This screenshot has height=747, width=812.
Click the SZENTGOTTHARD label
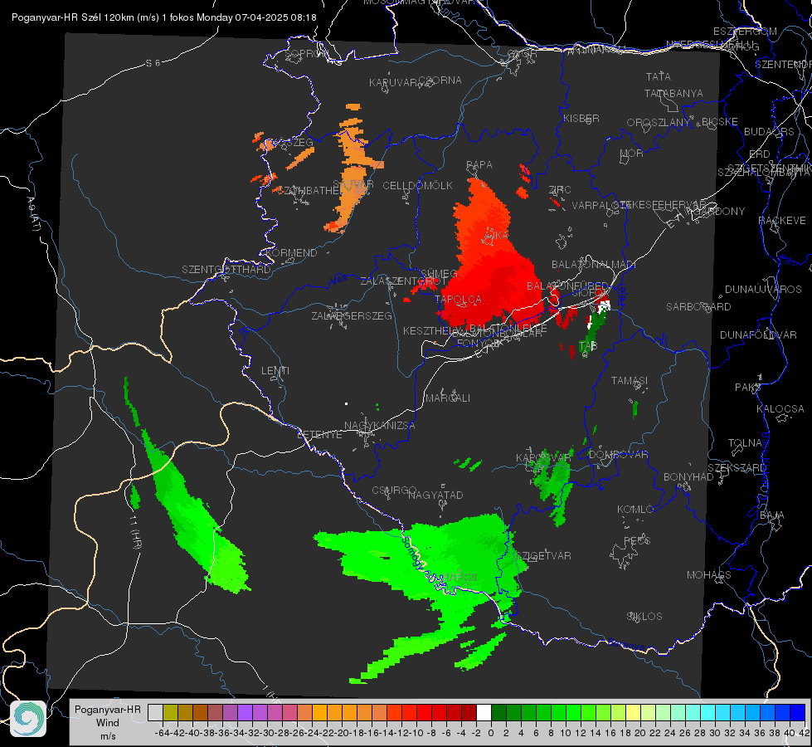(x=226, y=270)
